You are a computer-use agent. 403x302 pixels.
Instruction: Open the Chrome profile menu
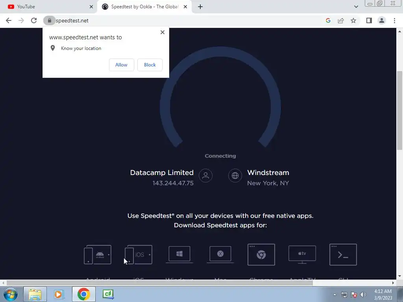pos(382,20)
